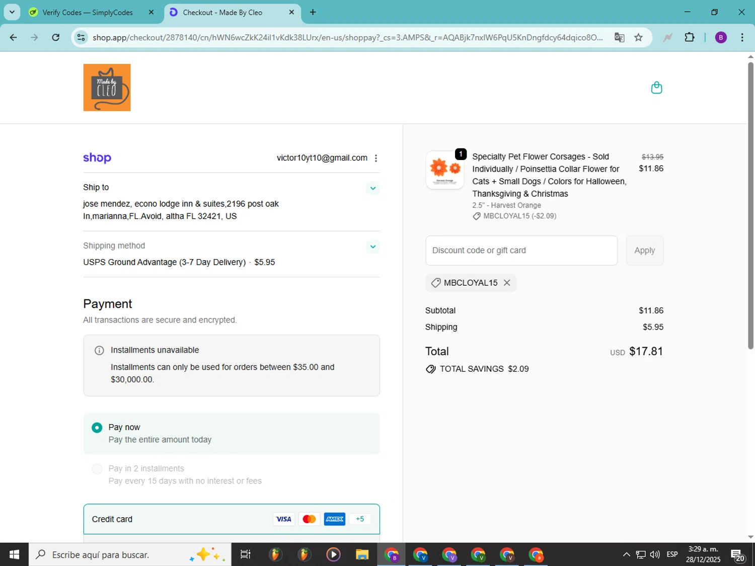Screen dimensions: 755x566
Task: Expand the Shipping method section
Action: [x=373, y=247]
